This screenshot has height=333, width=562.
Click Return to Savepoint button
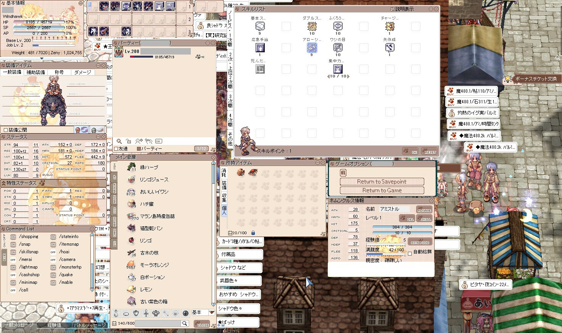pyautogui.click(x=382, y=182)
